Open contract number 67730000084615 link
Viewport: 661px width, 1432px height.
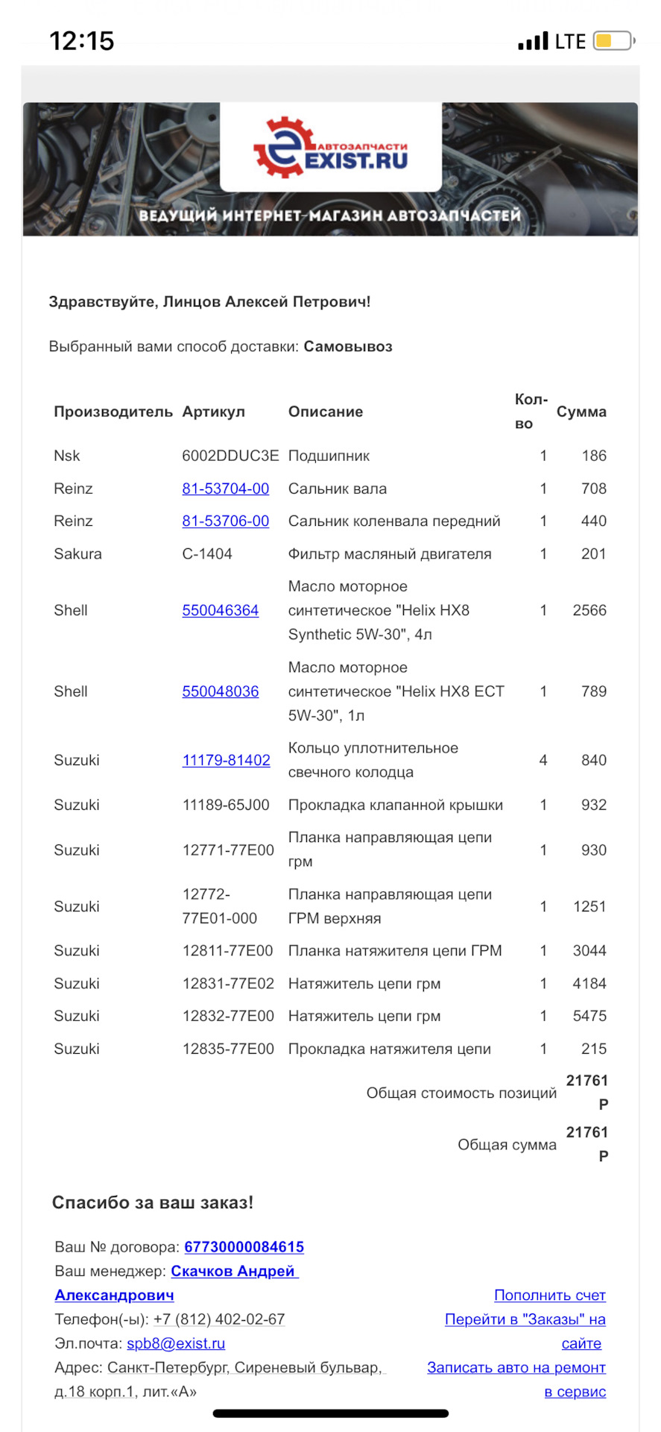tap(244, 1247)
